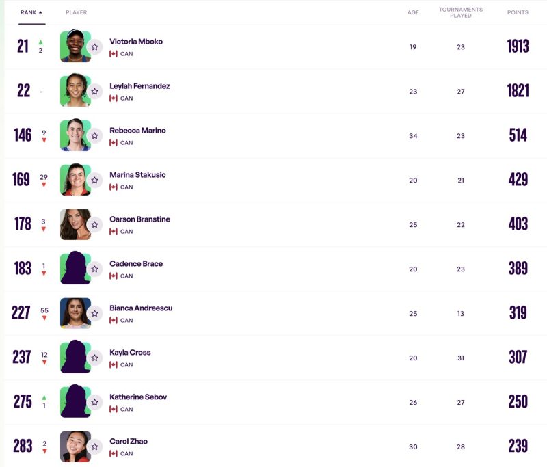Click the star icon beside Carol Zhao
Image resolution: width=547 pixels, height=467 pixels.
95,447
